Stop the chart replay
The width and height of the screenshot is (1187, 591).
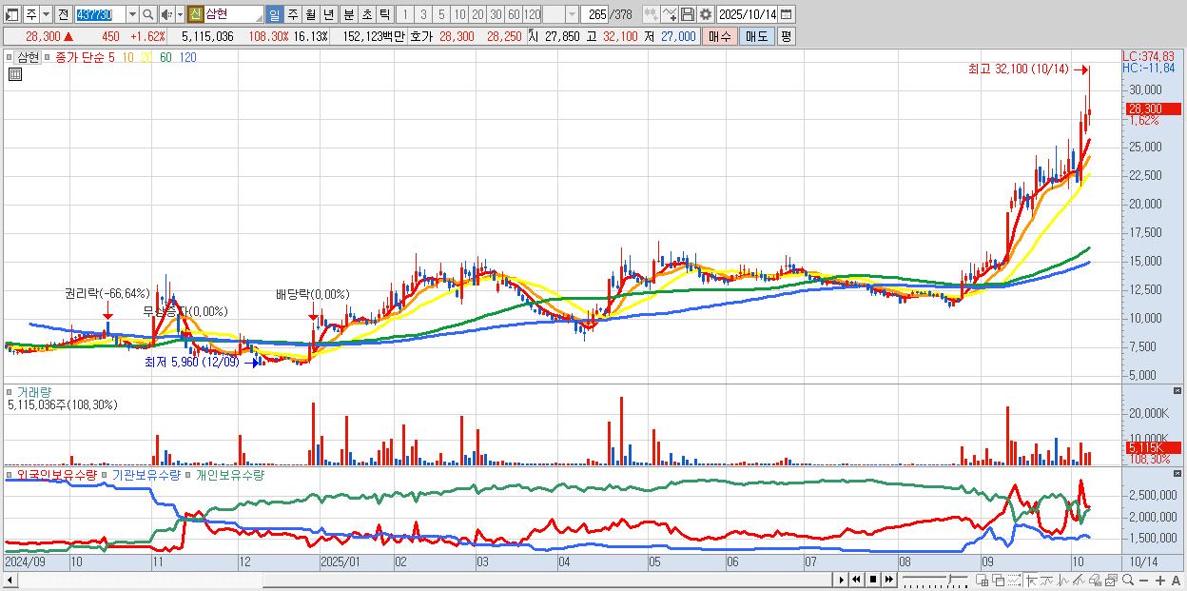(x=872, y=580)
